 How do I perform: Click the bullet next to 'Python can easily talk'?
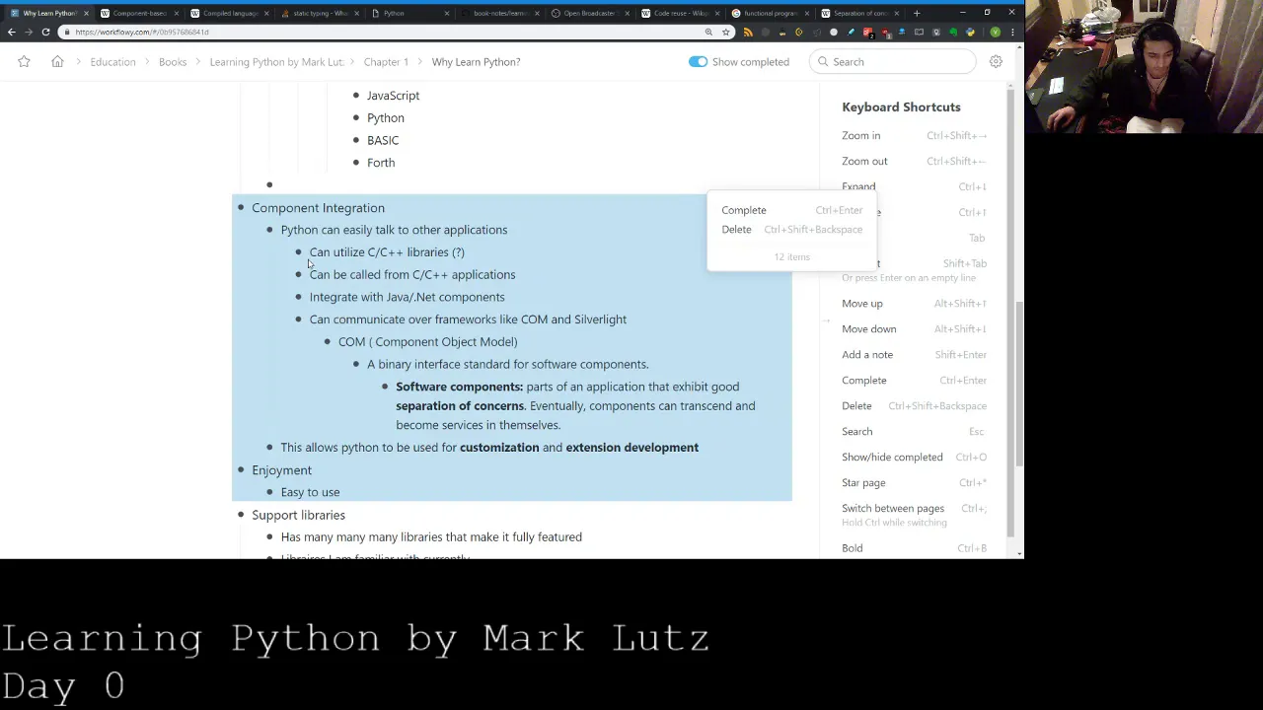click(269, 230)
